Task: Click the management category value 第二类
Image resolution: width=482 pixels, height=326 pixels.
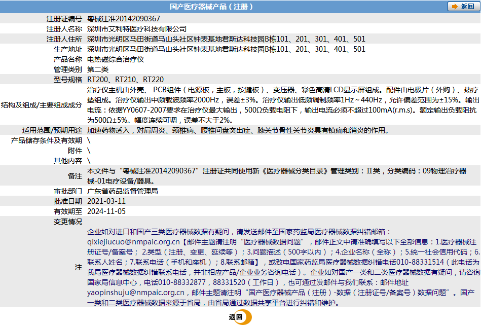Action: [x=98, y=69]
